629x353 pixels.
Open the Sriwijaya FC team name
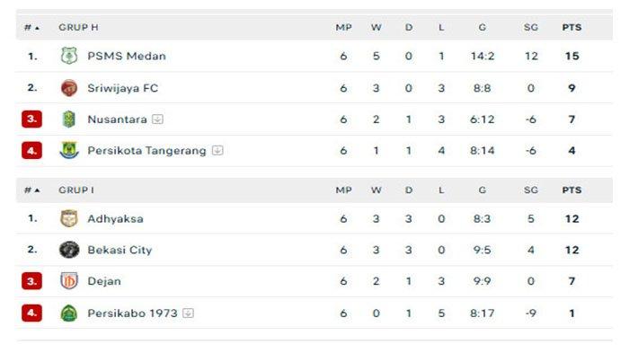123,88
